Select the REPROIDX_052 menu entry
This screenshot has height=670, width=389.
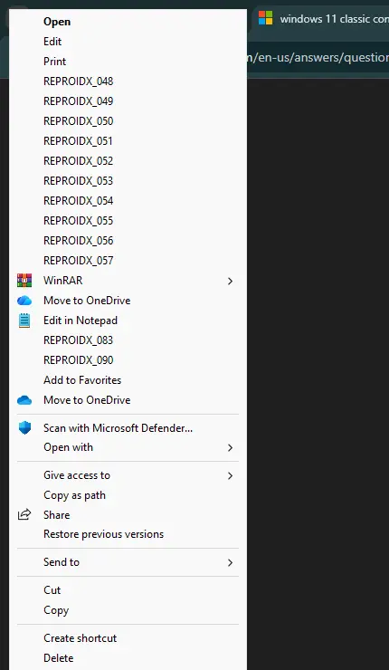128,160
